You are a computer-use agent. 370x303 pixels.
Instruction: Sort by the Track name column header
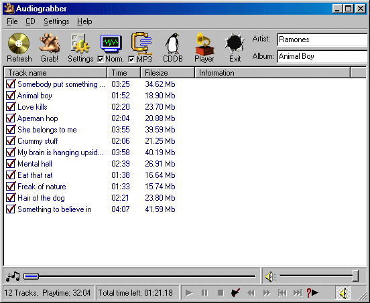pyautogui.click(x=56, y=73)
